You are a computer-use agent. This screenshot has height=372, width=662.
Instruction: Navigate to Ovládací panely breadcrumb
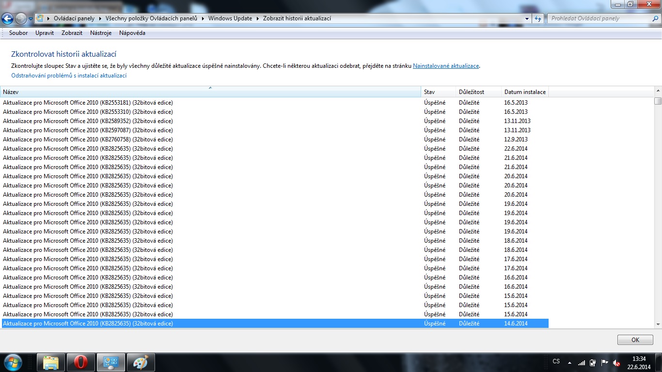click(74, 18)
